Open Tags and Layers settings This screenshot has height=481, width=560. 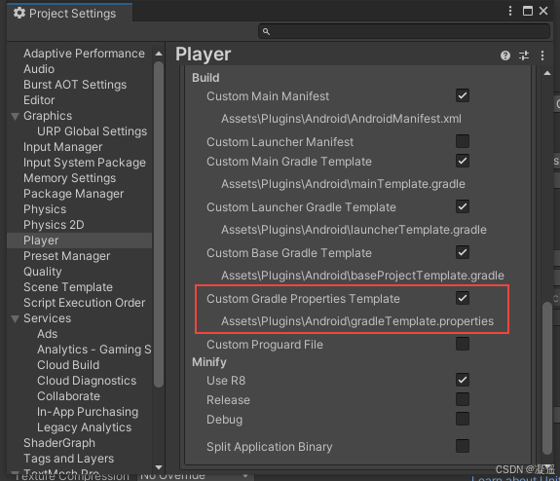(68, 459)
